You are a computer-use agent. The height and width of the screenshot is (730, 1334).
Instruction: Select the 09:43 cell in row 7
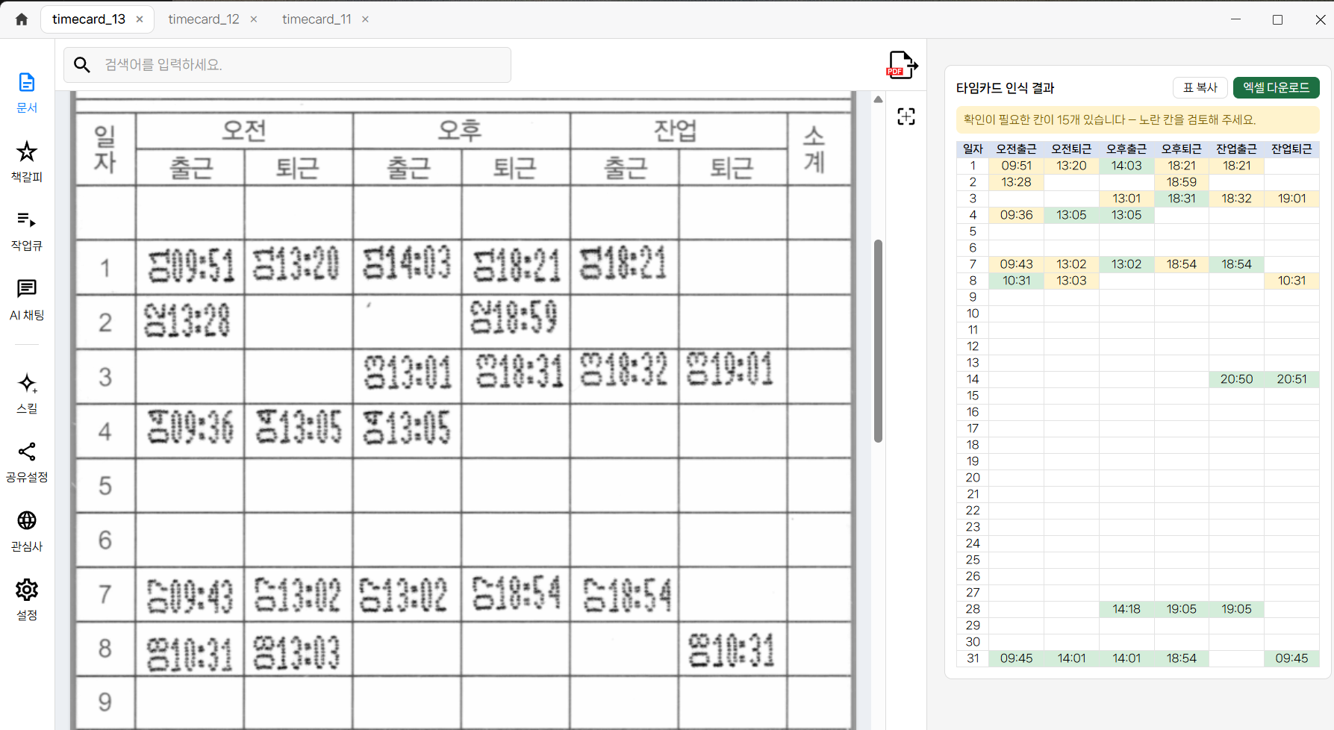pos(1017,264)
